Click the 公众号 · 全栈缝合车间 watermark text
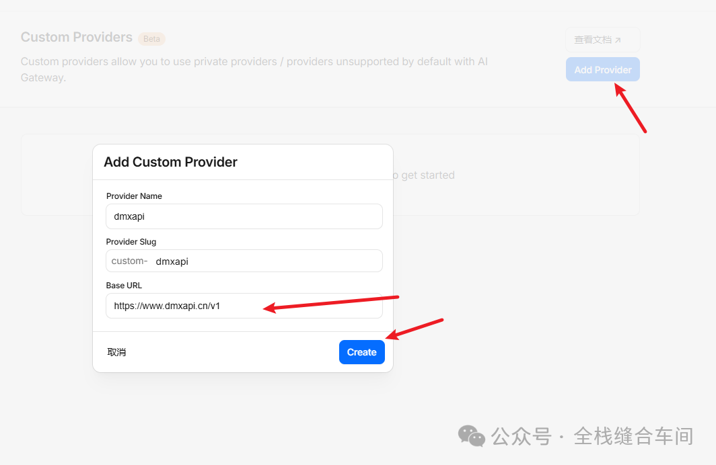The height and width of the screenshot is (465, 716). click(592, 436)
